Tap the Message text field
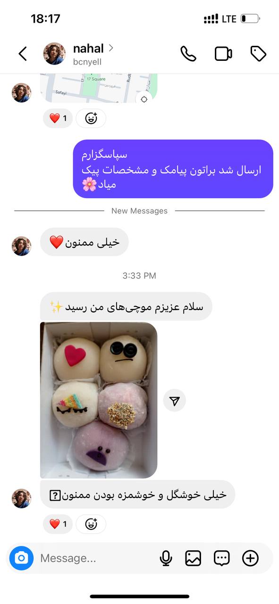The width and height of the screenshot is (279, 604). coord(94,558)
